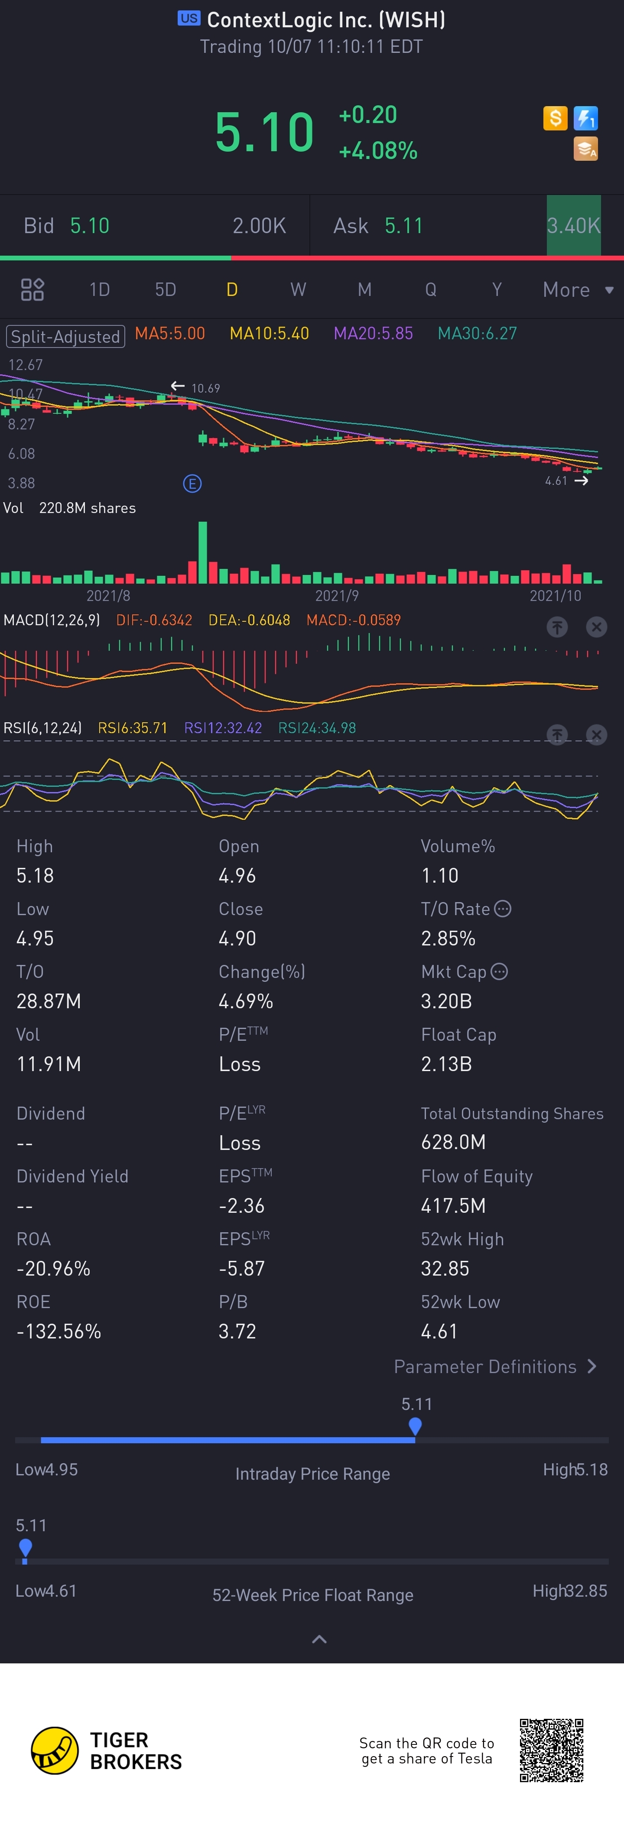The width and height of the screenshot is (624, 1838).
Task: Tap the tallest green volume bar
Action: pyautogui.click(x=203, y=552)
